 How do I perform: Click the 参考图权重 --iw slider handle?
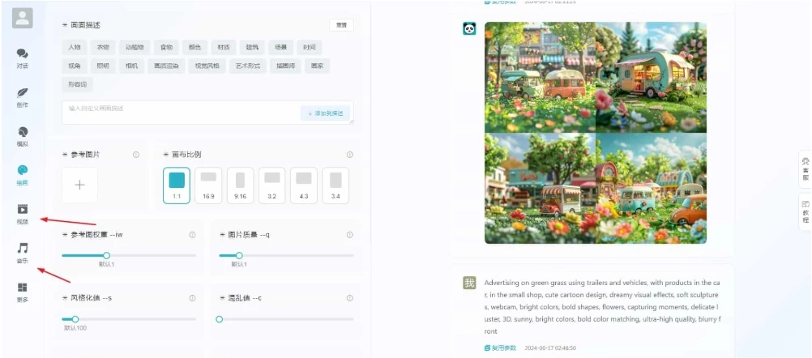(106, 255)
